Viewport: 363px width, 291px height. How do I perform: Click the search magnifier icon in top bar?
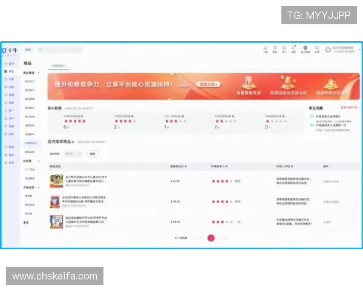[41, 50]
